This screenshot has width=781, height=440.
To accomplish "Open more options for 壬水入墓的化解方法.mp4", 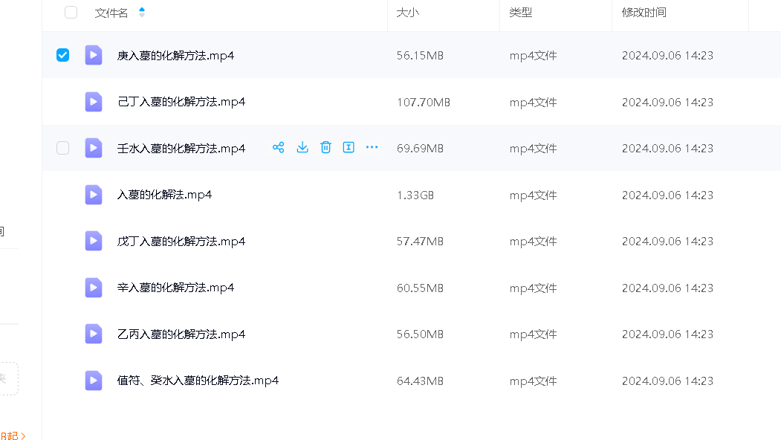I will 372,148.
